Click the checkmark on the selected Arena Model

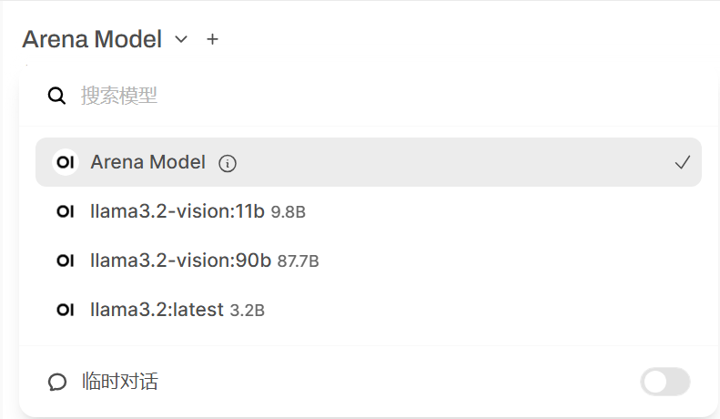pyautogui.click(x=683, y=162)
